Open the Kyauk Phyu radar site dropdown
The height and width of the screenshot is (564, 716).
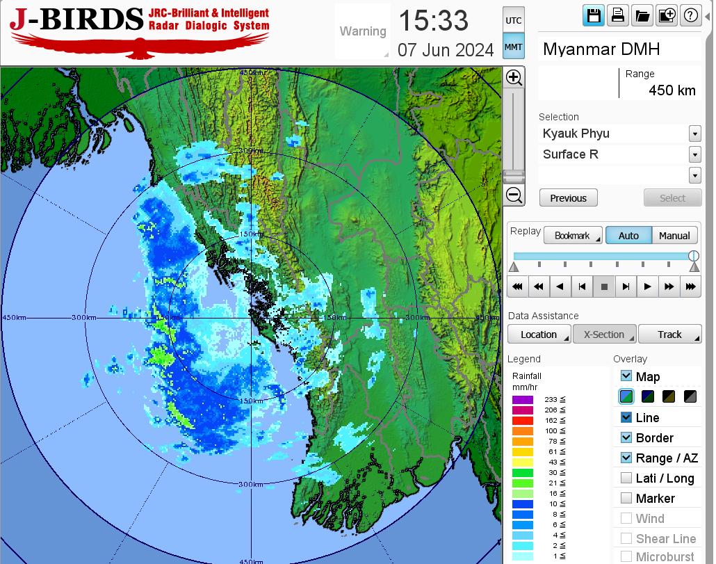(x=694, y=134)
